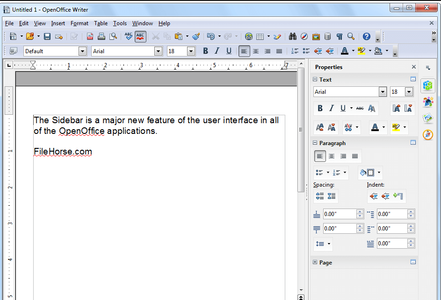Apply toolbar Highlighting yellow swatch

[361, 51]
